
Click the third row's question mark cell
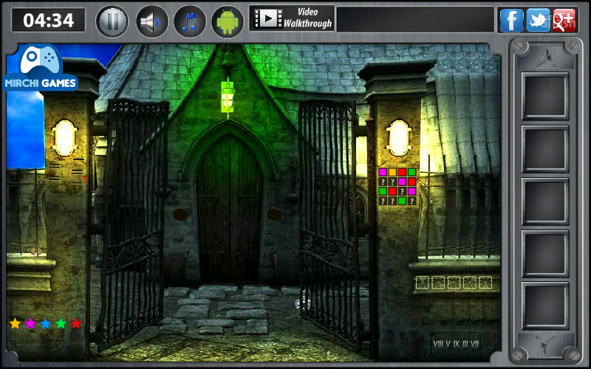pyautogui.click(x=402, y=191)
